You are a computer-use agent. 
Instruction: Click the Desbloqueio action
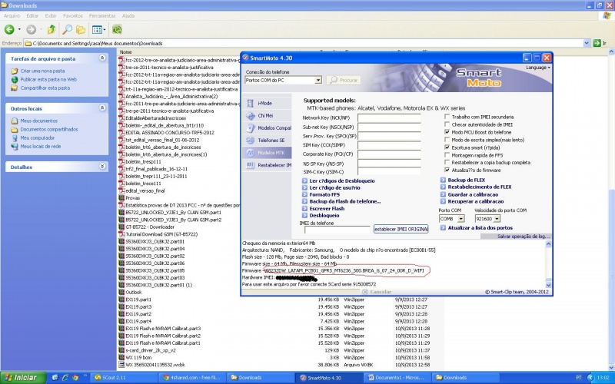[324, 216]
